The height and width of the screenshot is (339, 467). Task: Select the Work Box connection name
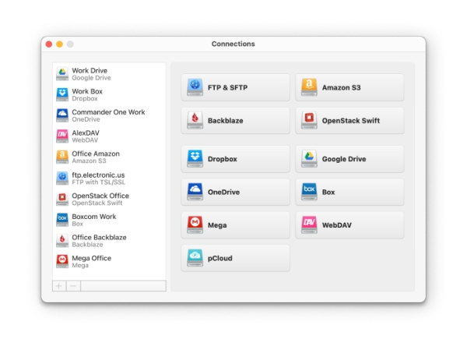87,91
